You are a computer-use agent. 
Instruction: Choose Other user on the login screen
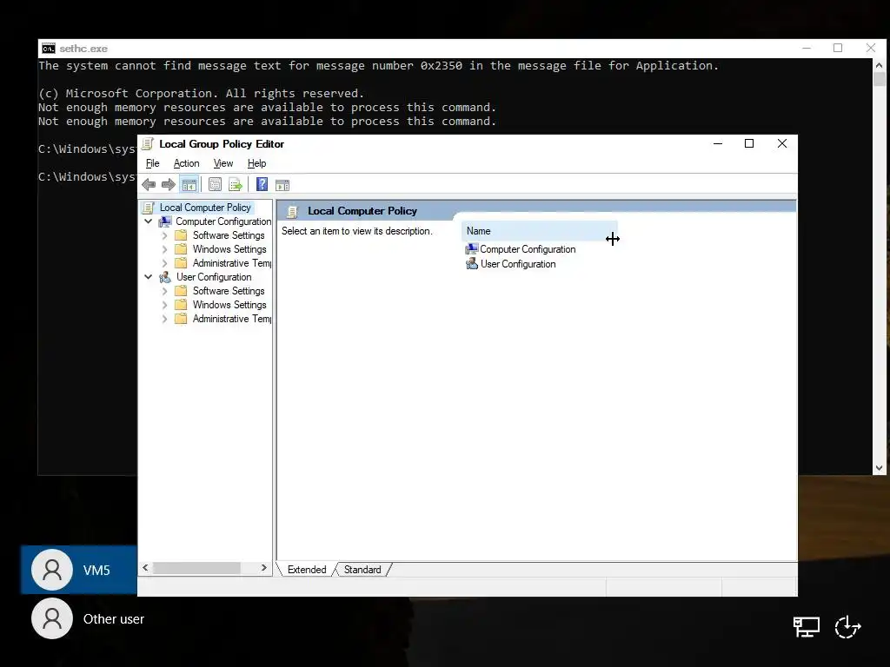(88, 618)
